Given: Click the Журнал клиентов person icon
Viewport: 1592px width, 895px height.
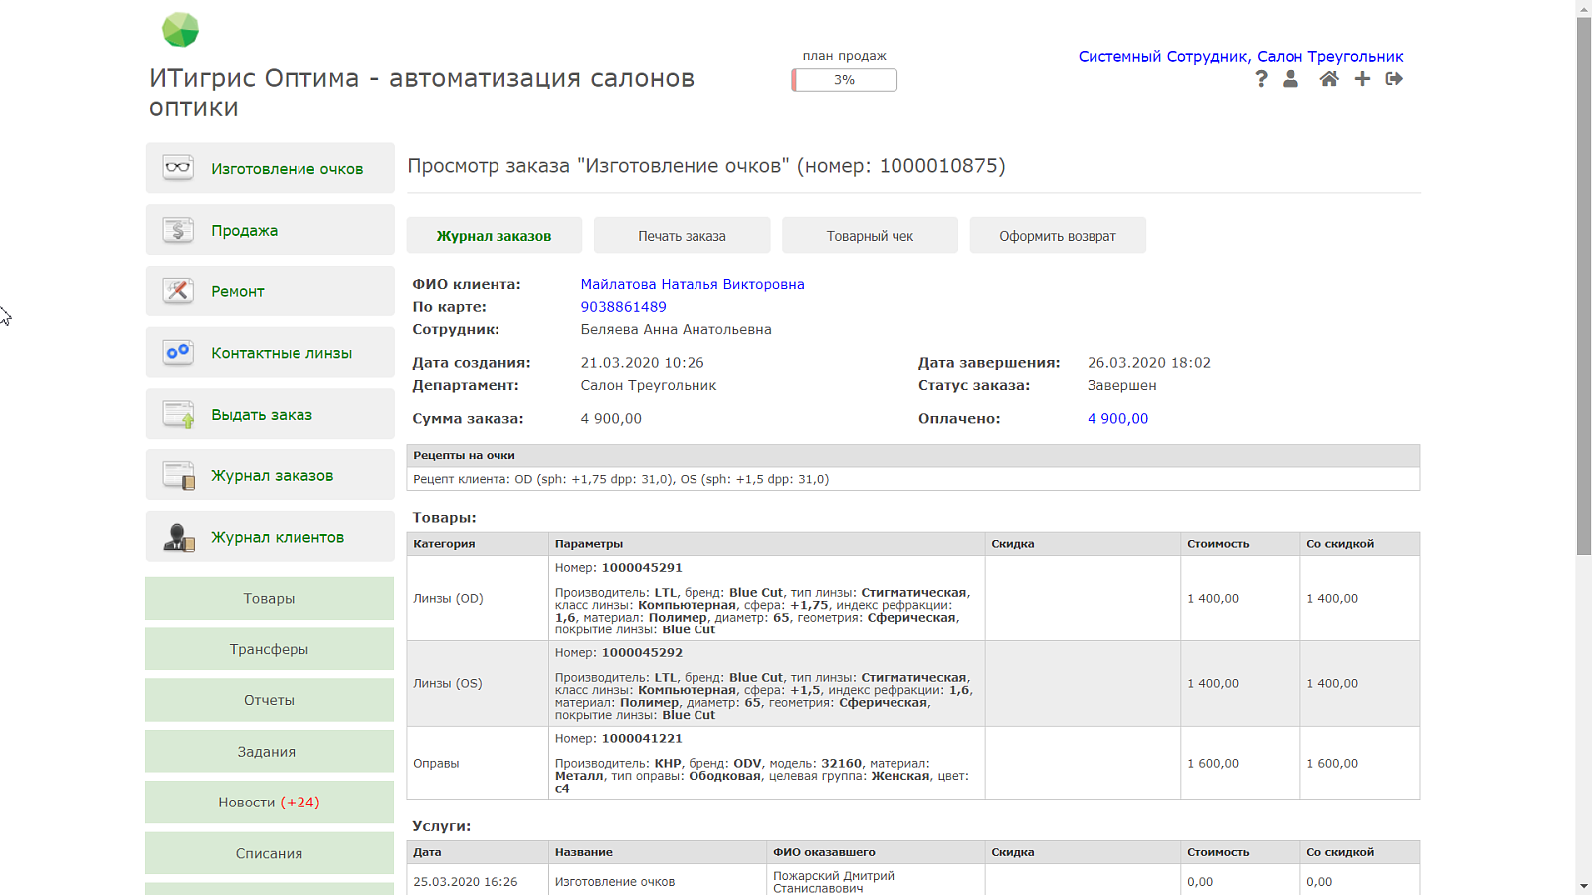Looking at the screenshot, I should 178,537.
